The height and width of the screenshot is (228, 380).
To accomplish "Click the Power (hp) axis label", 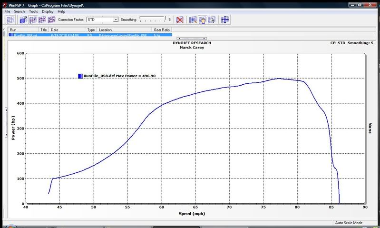I will coord(13,128).
